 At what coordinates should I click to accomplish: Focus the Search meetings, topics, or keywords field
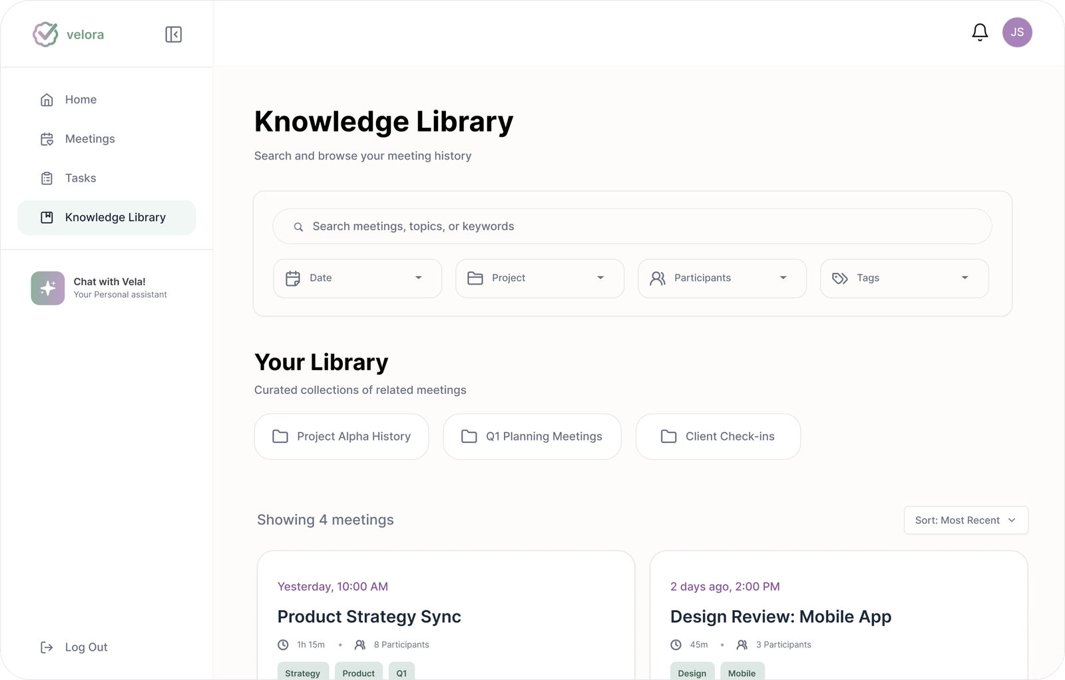[632, 227]
